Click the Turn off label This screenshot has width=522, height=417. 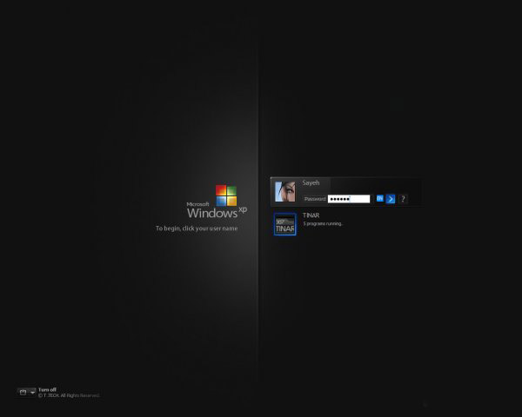47,389
